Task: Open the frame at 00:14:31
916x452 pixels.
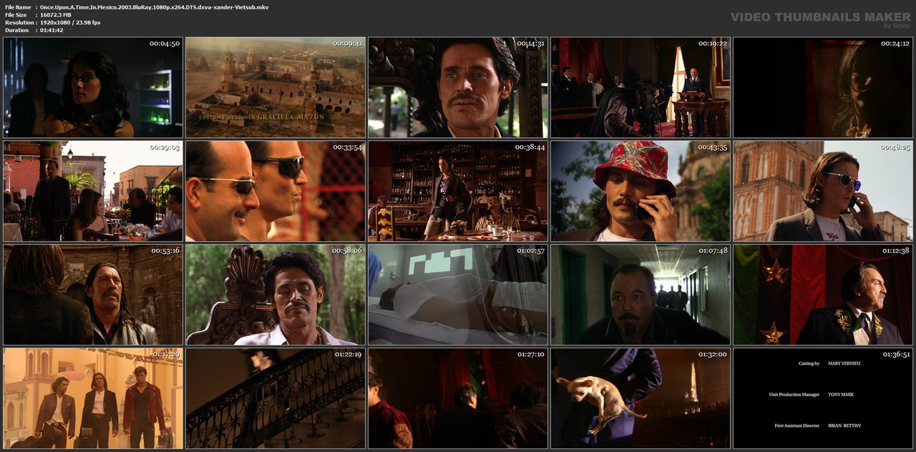Action: (x=458, y=87)
